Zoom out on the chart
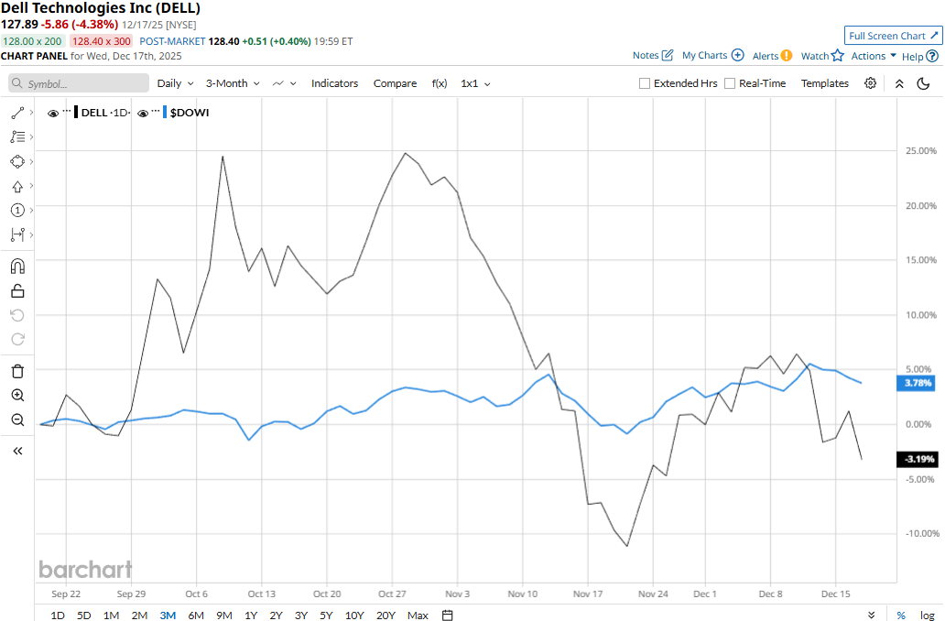945x621 pixels. [17, 419]
